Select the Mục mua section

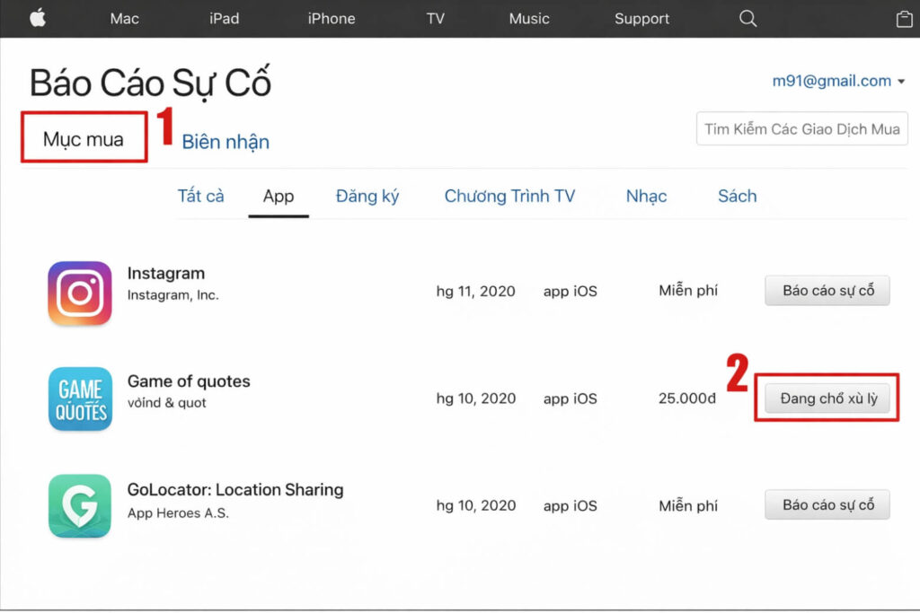pos(84,139)
